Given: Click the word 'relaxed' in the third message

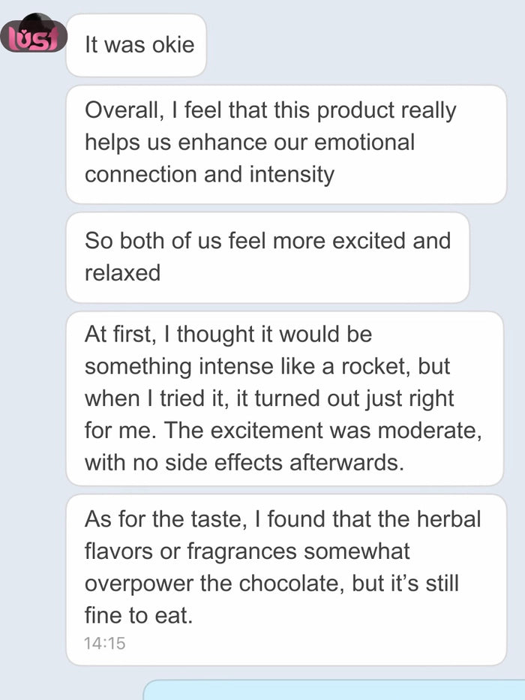Looking at the screenshot, I should (122, 272).
